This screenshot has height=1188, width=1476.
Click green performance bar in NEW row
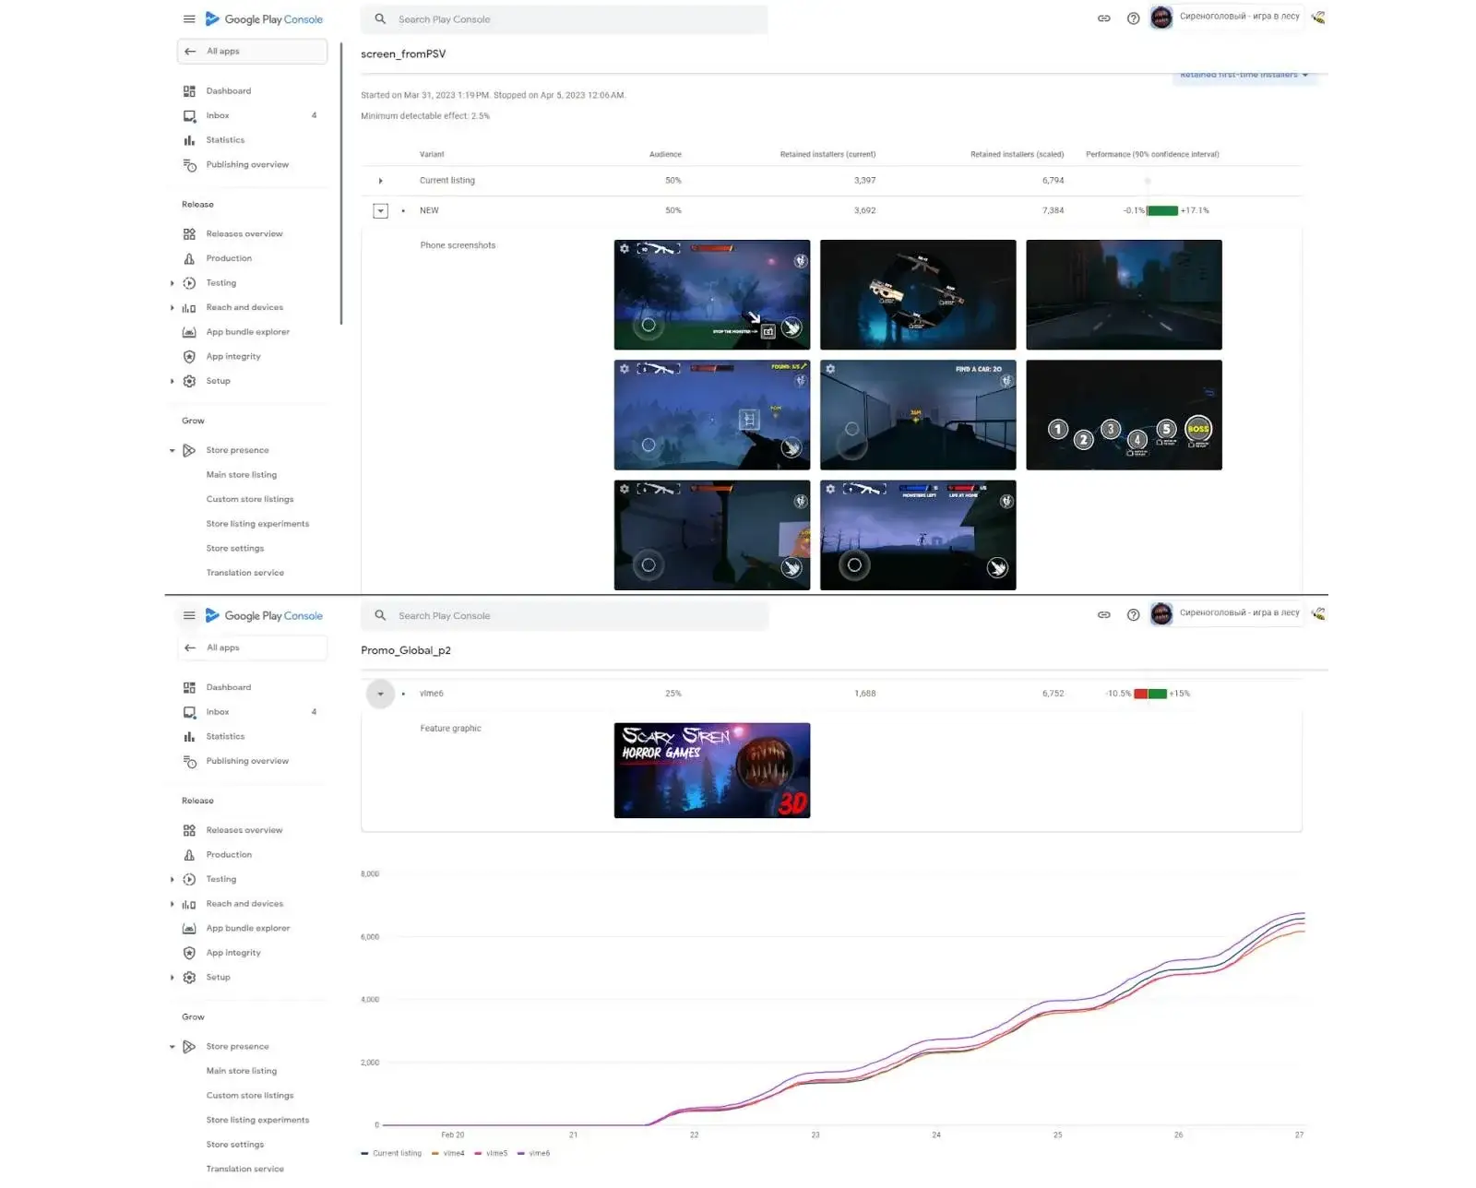(x=1162, y=211)
